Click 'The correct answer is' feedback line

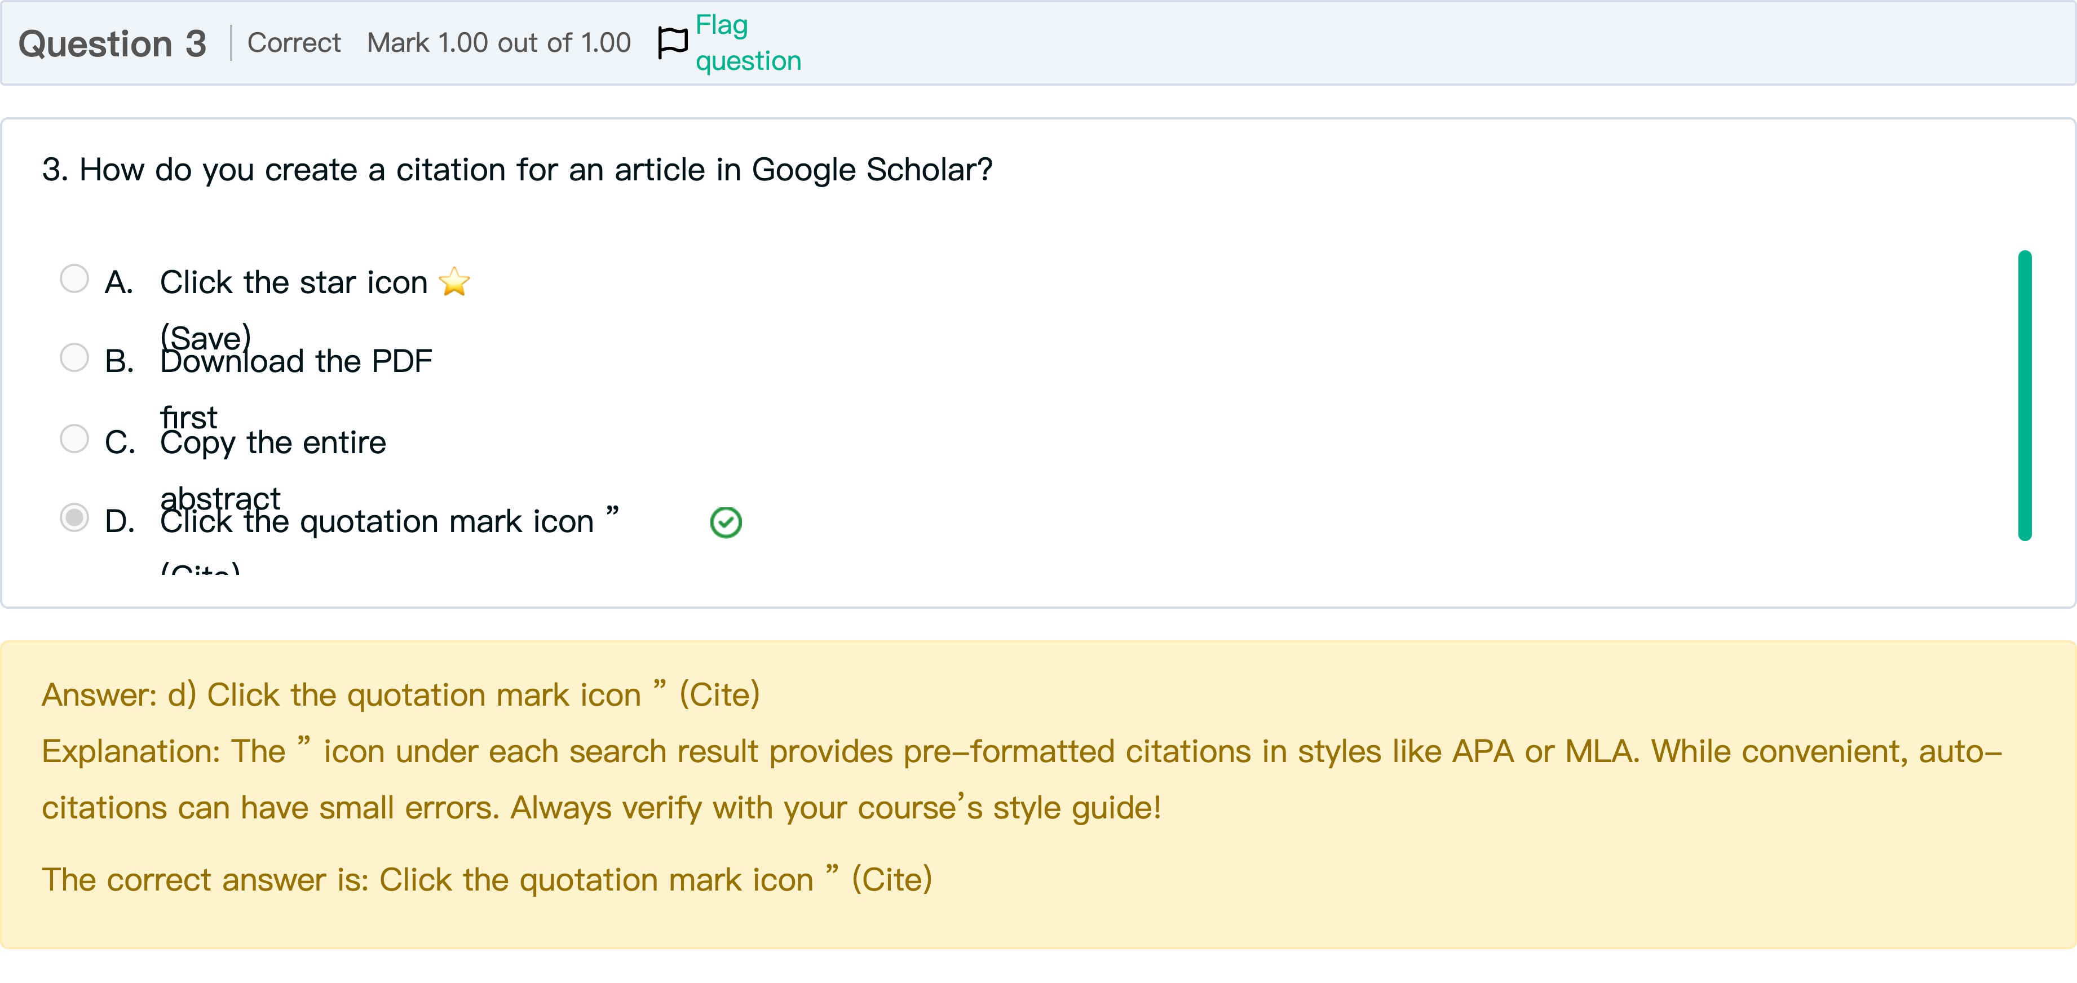(487, 879)
